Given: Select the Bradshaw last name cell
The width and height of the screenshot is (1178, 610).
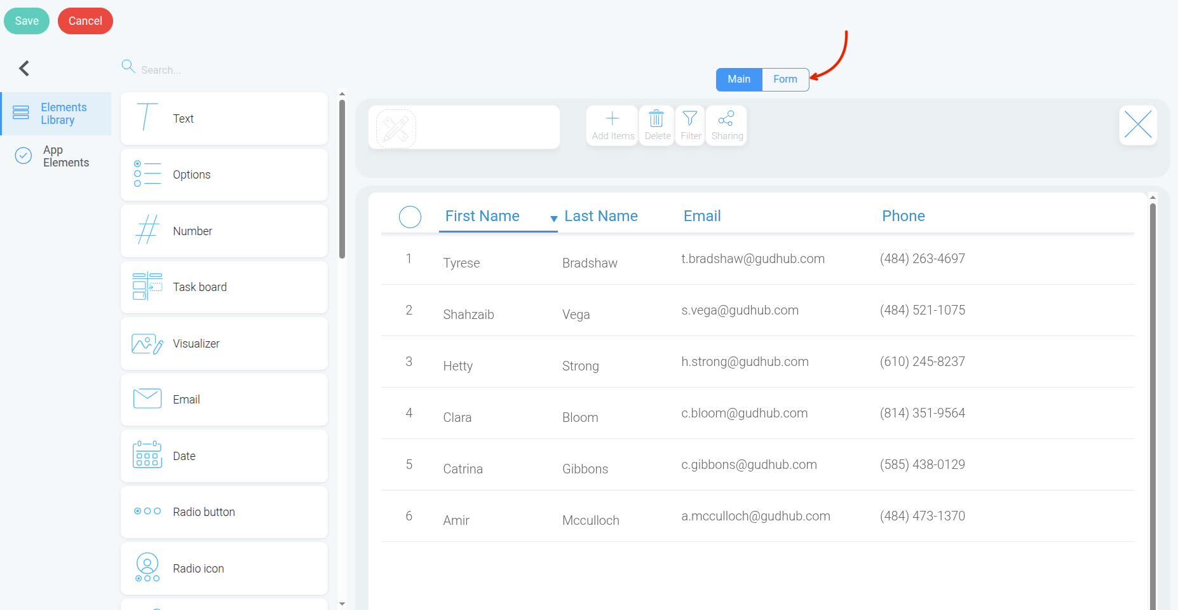Looking at the screenshot, I should [590, 263].
